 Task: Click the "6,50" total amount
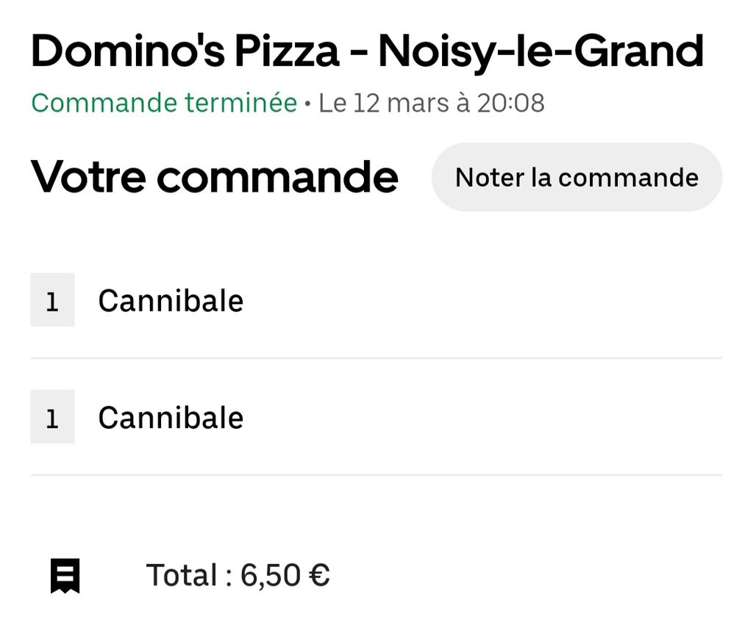[271, 575]
